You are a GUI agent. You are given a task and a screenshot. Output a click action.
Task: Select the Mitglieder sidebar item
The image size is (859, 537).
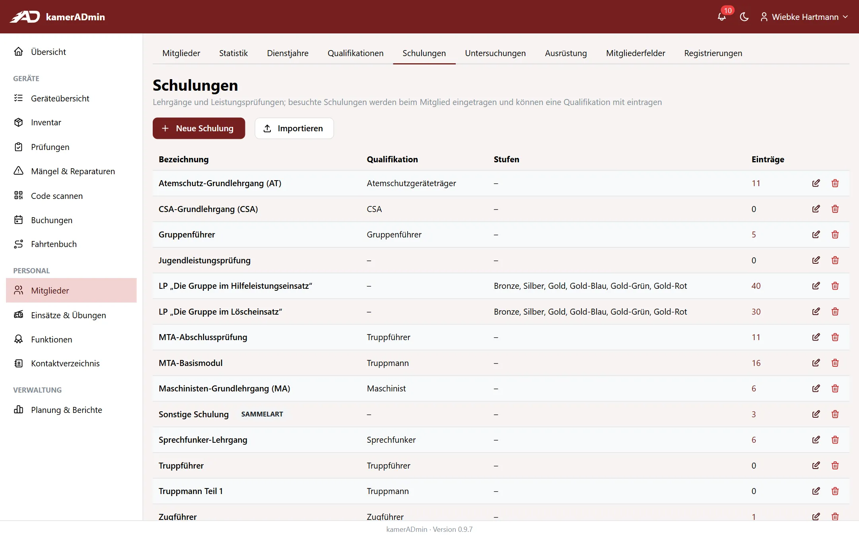(x=71, y=290)
